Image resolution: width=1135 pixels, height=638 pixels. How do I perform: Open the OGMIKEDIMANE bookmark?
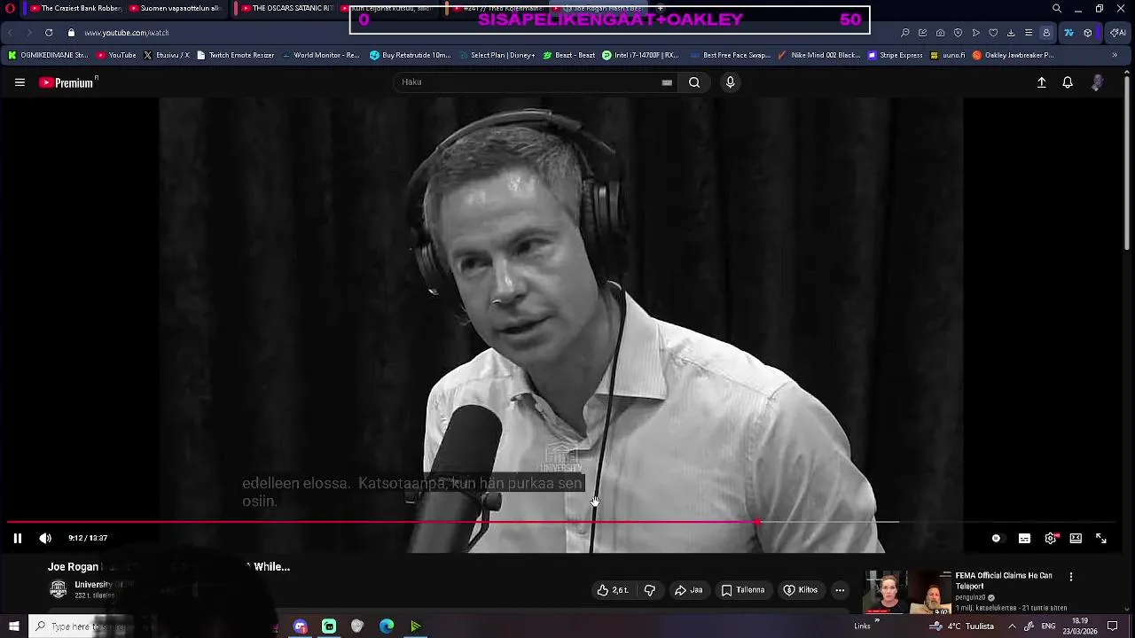pos(49,55)
